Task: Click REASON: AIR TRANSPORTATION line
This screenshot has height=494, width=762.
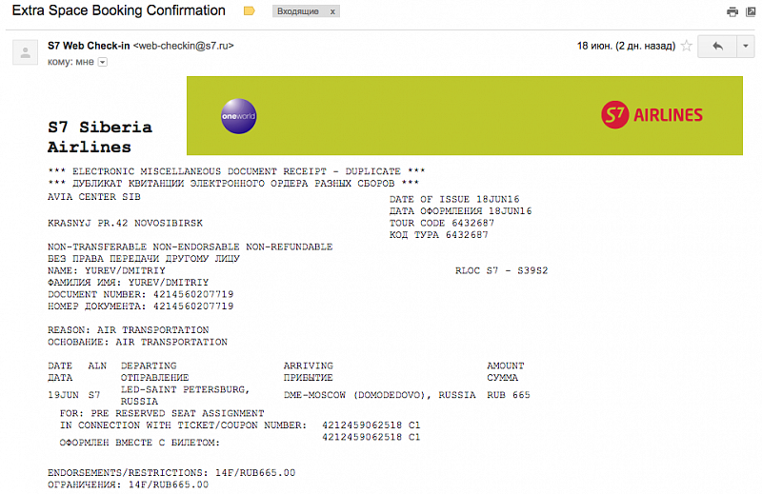Action: coord(129,330)
